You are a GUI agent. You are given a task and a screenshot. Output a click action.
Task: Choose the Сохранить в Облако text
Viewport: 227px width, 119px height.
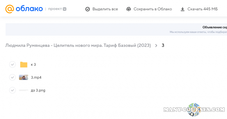pos(153,9)
